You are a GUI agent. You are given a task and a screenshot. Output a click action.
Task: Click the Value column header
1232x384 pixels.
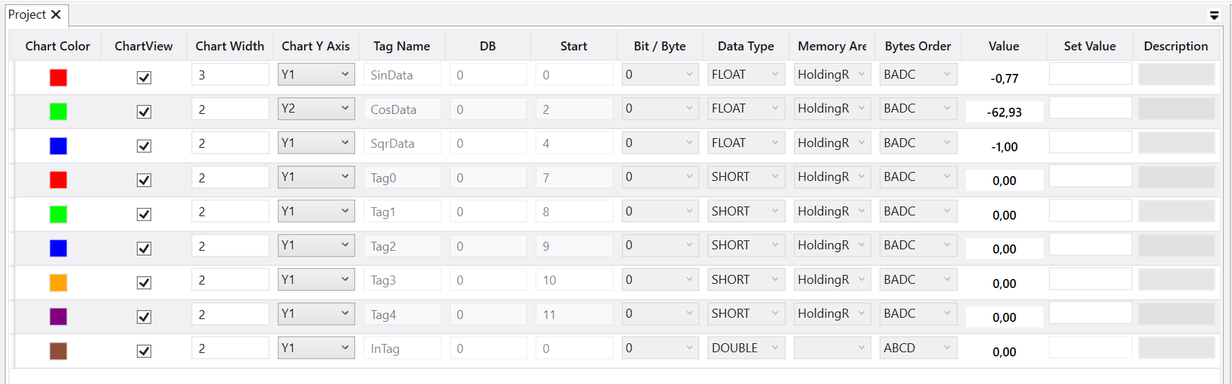click(1003, 46)
